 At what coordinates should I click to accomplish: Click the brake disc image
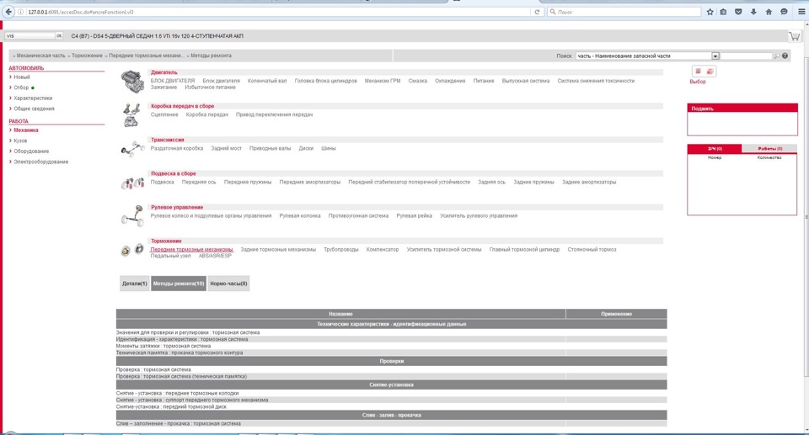132,250
